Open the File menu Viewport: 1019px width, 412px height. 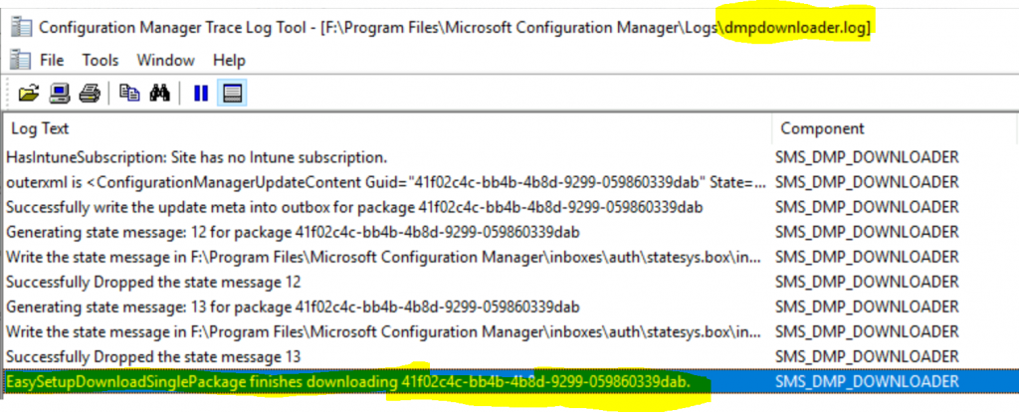click(52, 61)
